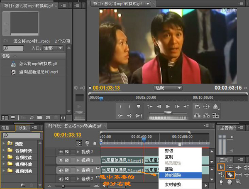
Task: Select the Selection arrow tool
Action: pyautogui.click(x=221, y=167)
